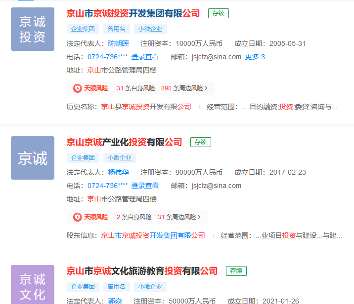Click phone 0724-736**** of 京诚投资开发集团
The width and height of the screenshot is (354, 304).
pyautogui.click(x=107, y=57)
